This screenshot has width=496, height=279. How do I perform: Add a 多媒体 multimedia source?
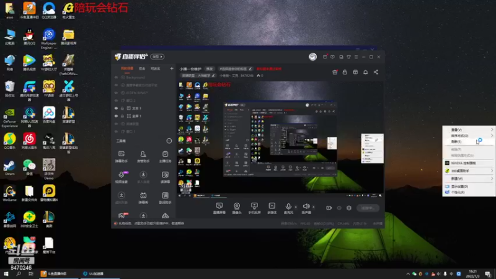click(x=272, y=208)
